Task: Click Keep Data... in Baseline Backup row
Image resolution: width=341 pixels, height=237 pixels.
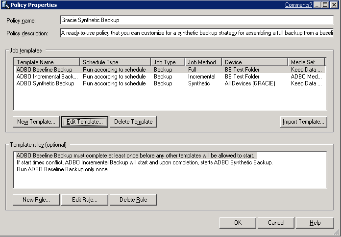Action: pyautogui.click(x=306, y=70)
